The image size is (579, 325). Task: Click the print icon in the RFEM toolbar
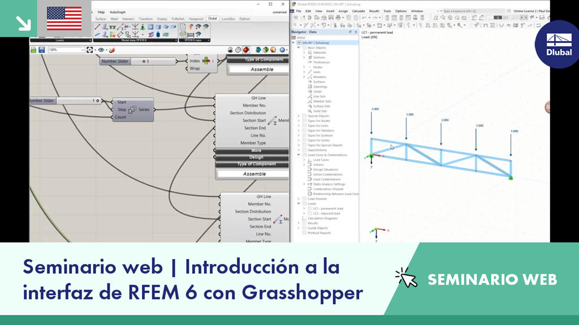[x=338, y=17]
